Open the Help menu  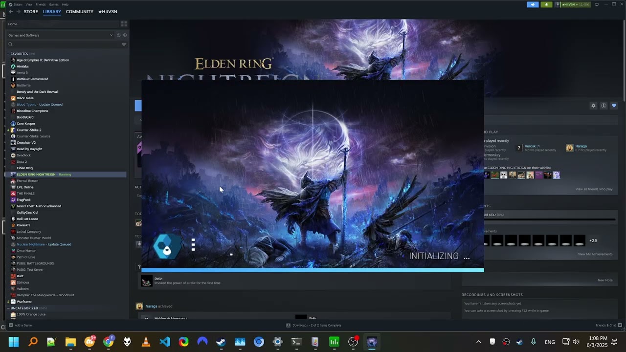[x=65, y=4]
